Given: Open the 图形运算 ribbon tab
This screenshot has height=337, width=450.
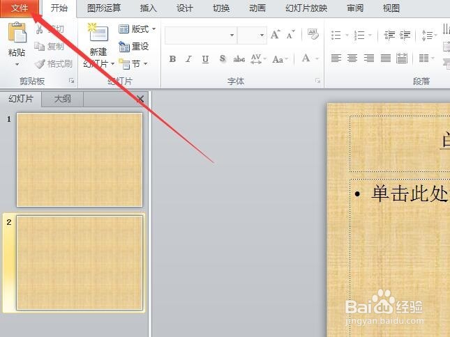Looking at the screenshot, I should (x=104, y=8).
